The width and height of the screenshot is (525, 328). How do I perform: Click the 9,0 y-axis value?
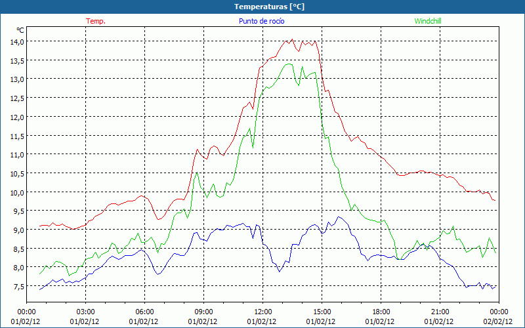[18, 230]
